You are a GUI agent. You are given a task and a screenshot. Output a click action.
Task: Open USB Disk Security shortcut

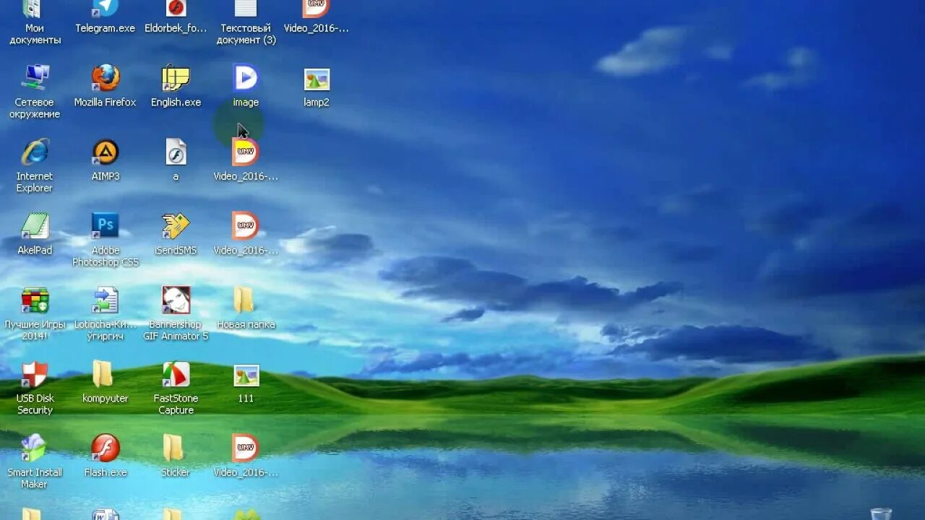click(35, 388)
